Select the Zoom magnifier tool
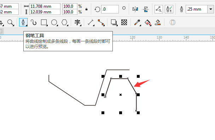Screen dimensions: 215x140 pos(10,22)
